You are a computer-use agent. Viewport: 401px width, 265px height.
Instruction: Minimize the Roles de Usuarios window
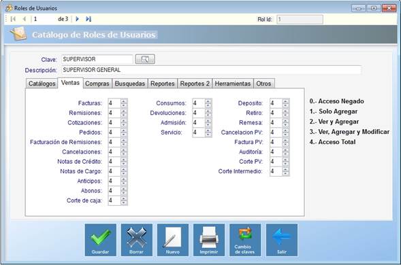point(358,8)
